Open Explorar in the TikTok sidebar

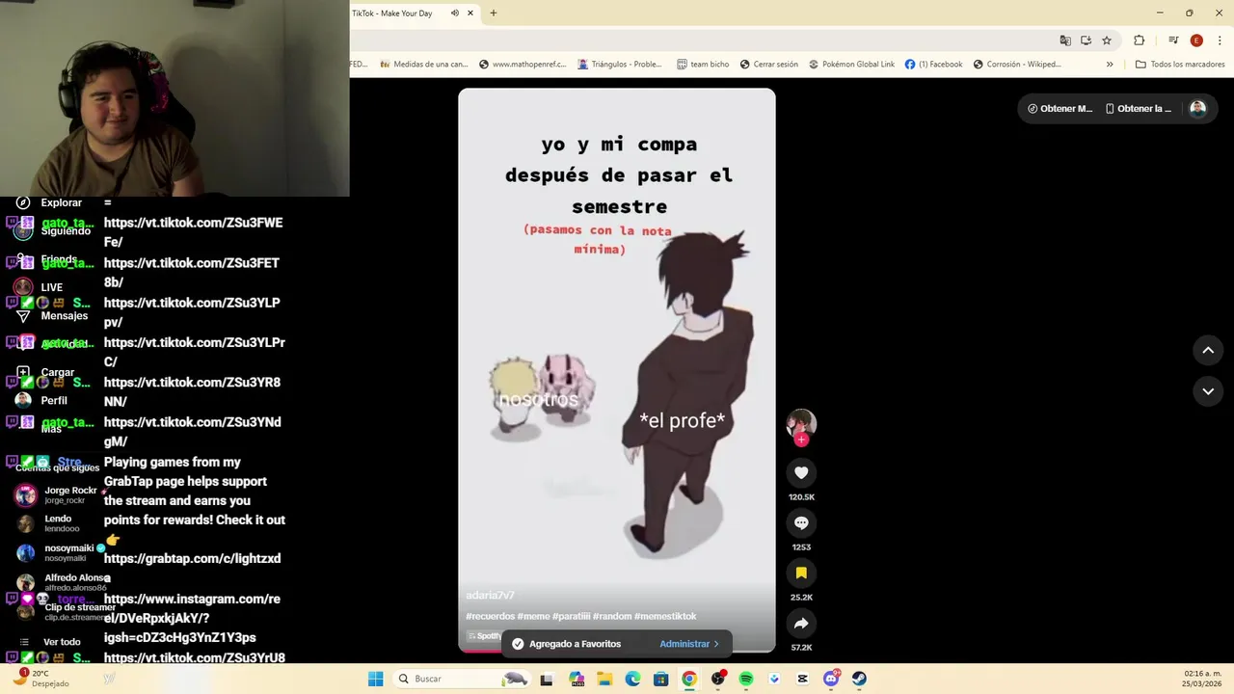pos(48,202)
